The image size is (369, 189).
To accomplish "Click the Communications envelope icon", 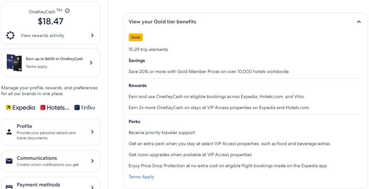I will coord(9,161).
